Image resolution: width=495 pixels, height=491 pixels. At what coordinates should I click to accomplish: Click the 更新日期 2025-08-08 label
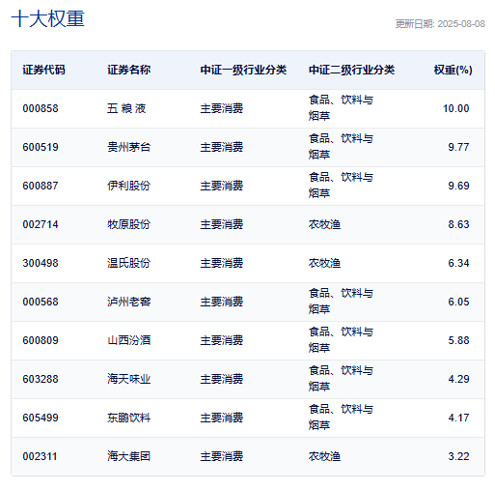coord(440,24)
